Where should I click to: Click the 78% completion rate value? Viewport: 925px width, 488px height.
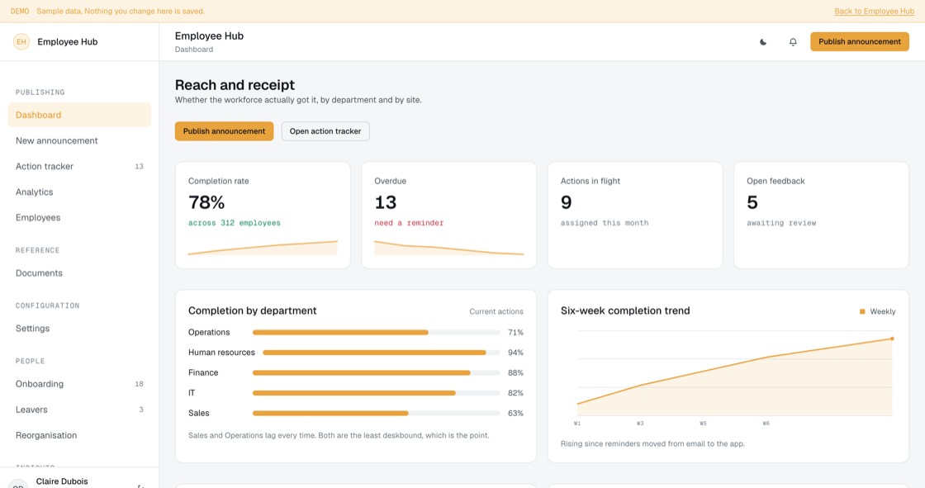(206, 202)
